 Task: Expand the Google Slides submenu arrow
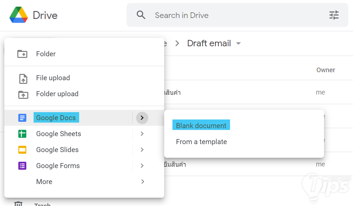[x=142, y=150]
